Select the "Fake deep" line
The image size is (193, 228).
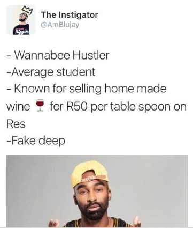[36, 141]
